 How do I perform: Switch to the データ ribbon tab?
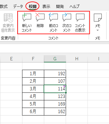pyautogui.click(x=18, y=6)
